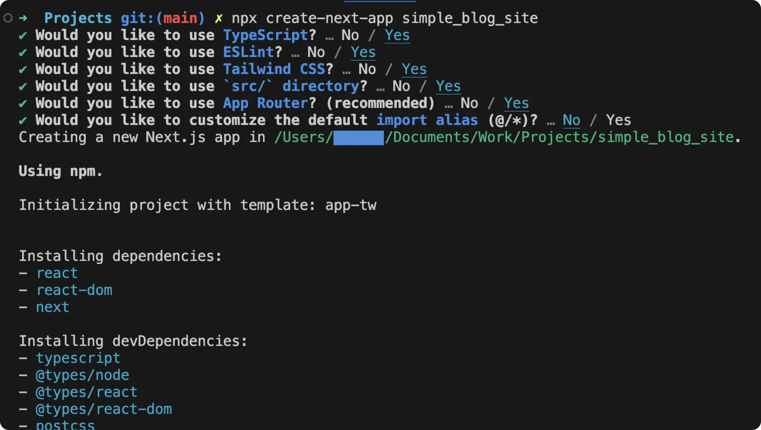
Task: Click the checkmark on src directory line
Action: [23, 86]
